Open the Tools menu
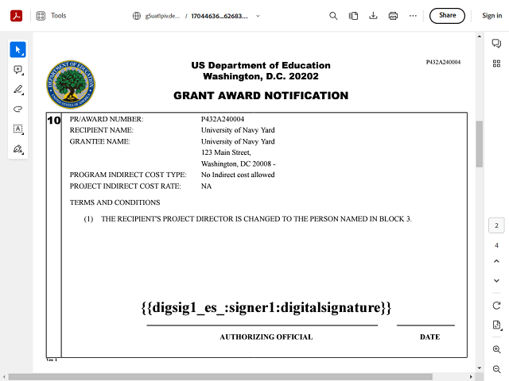The width and height of the screenshot is (509, 381). (58, 16)
